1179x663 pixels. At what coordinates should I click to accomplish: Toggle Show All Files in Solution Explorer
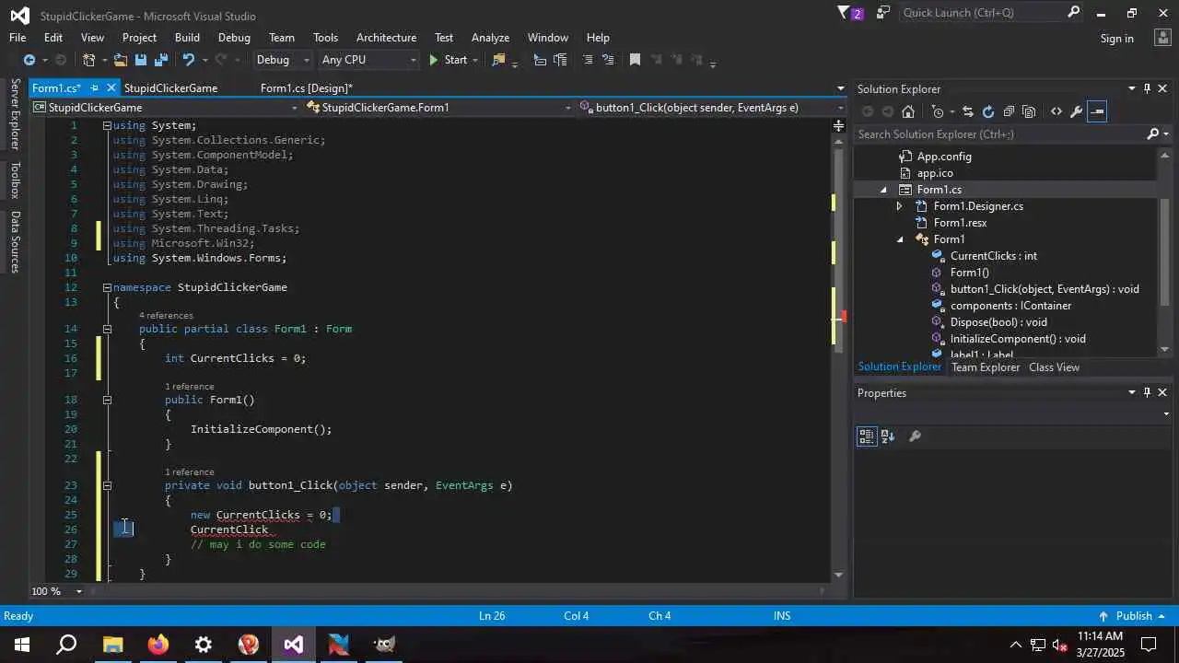[1029, 111]
